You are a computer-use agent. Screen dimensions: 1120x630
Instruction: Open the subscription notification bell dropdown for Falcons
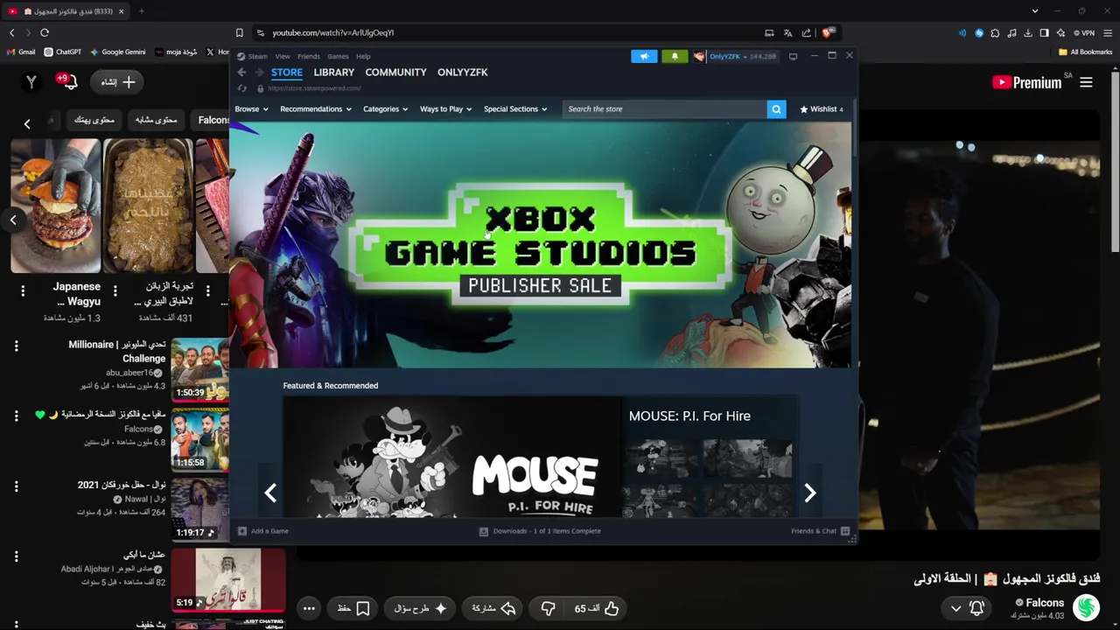(967, 608)
